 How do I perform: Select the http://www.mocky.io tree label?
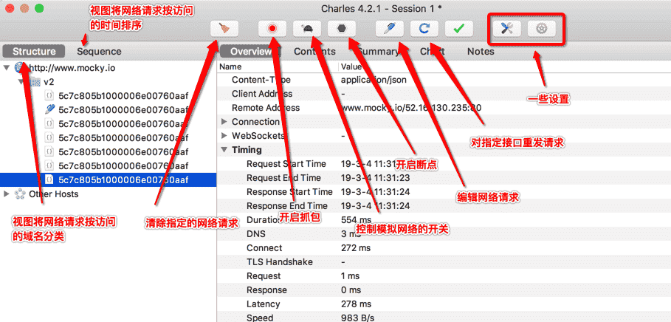(x=72, y=68)
